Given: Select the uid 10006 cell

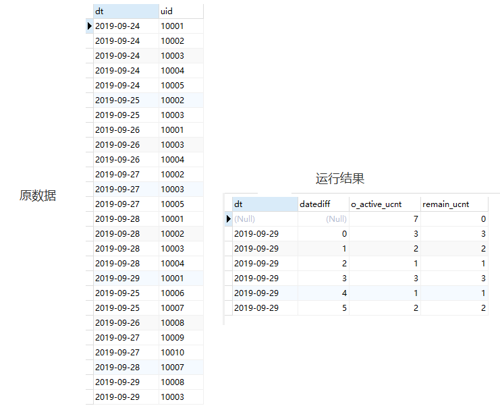Looking at the screenshot, I should 181,293.
